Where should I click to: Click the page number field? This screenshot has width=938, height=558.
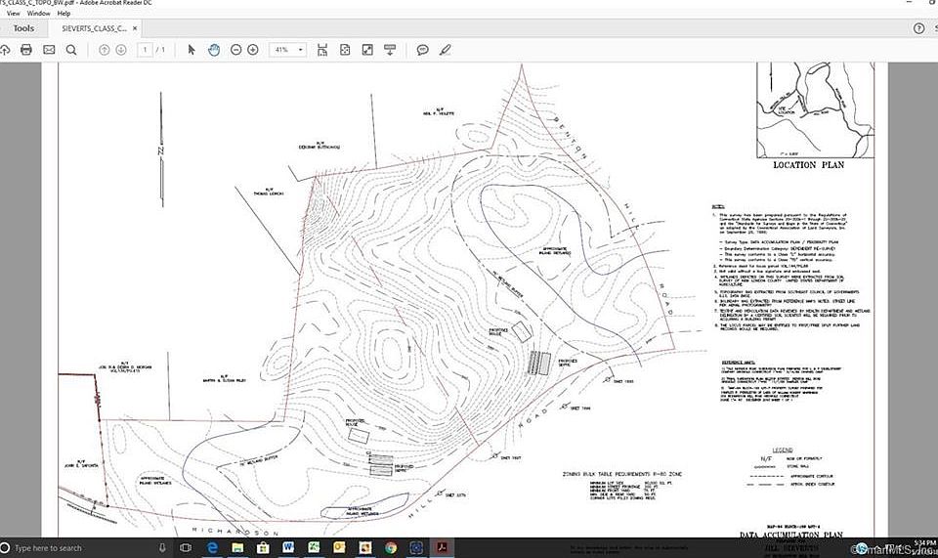[145, 50]
